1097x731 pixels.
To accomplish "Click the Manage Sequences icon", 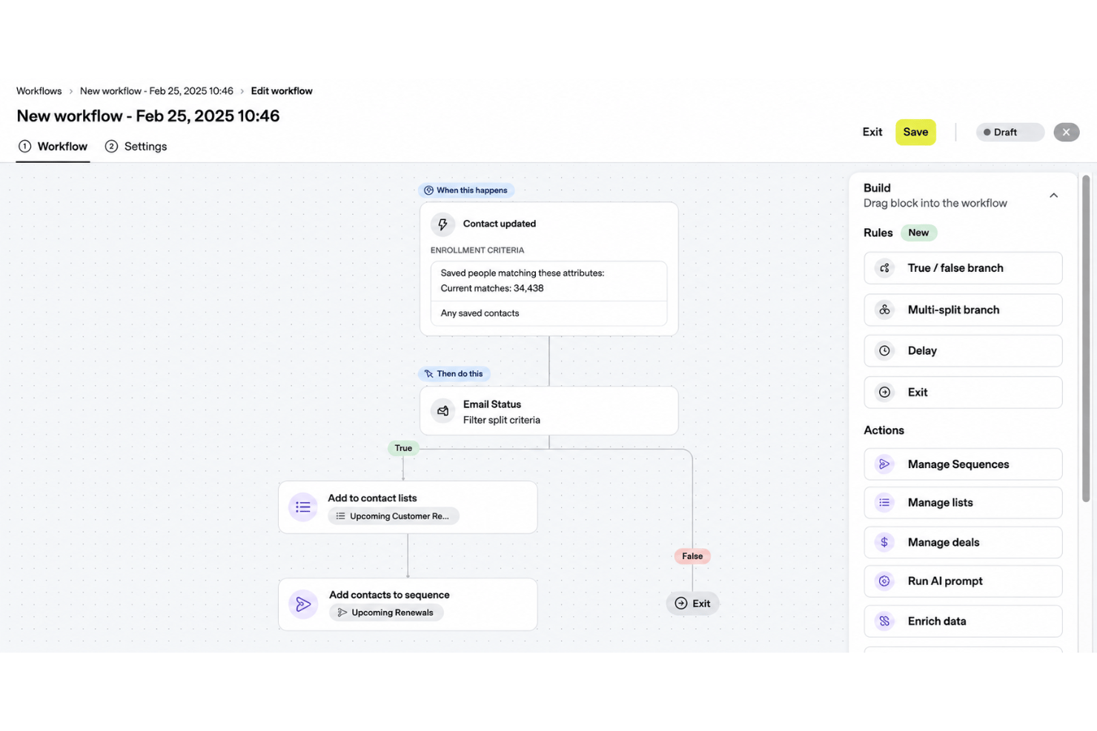I will (884, 464).
